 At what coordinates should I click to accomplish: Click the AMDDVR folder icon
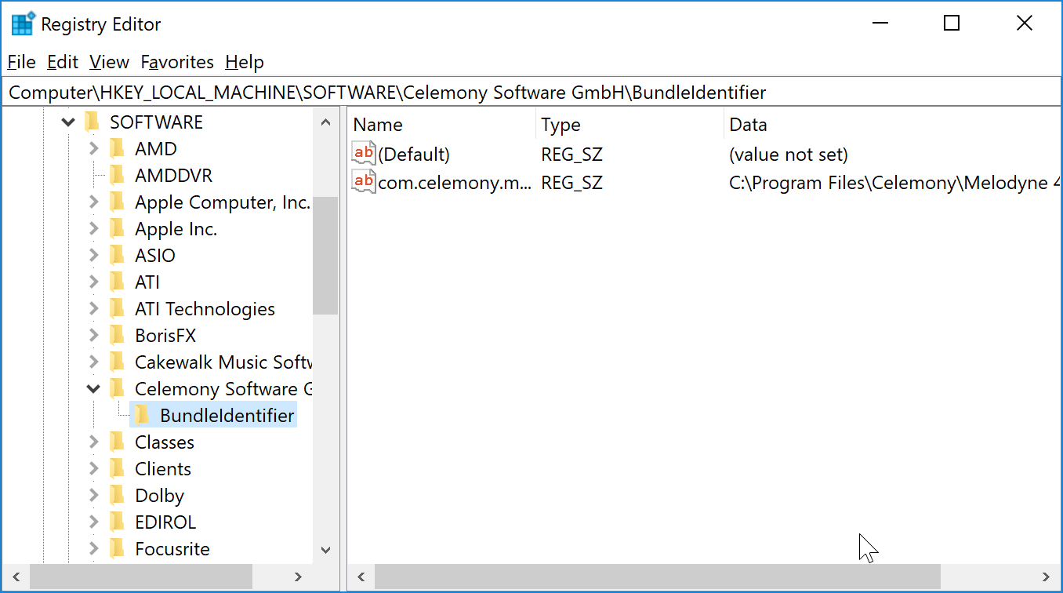coord(117,176)
